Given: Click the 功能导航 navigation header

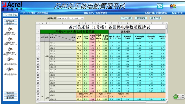Looking at the screenshot, I should tap(10, 15).
